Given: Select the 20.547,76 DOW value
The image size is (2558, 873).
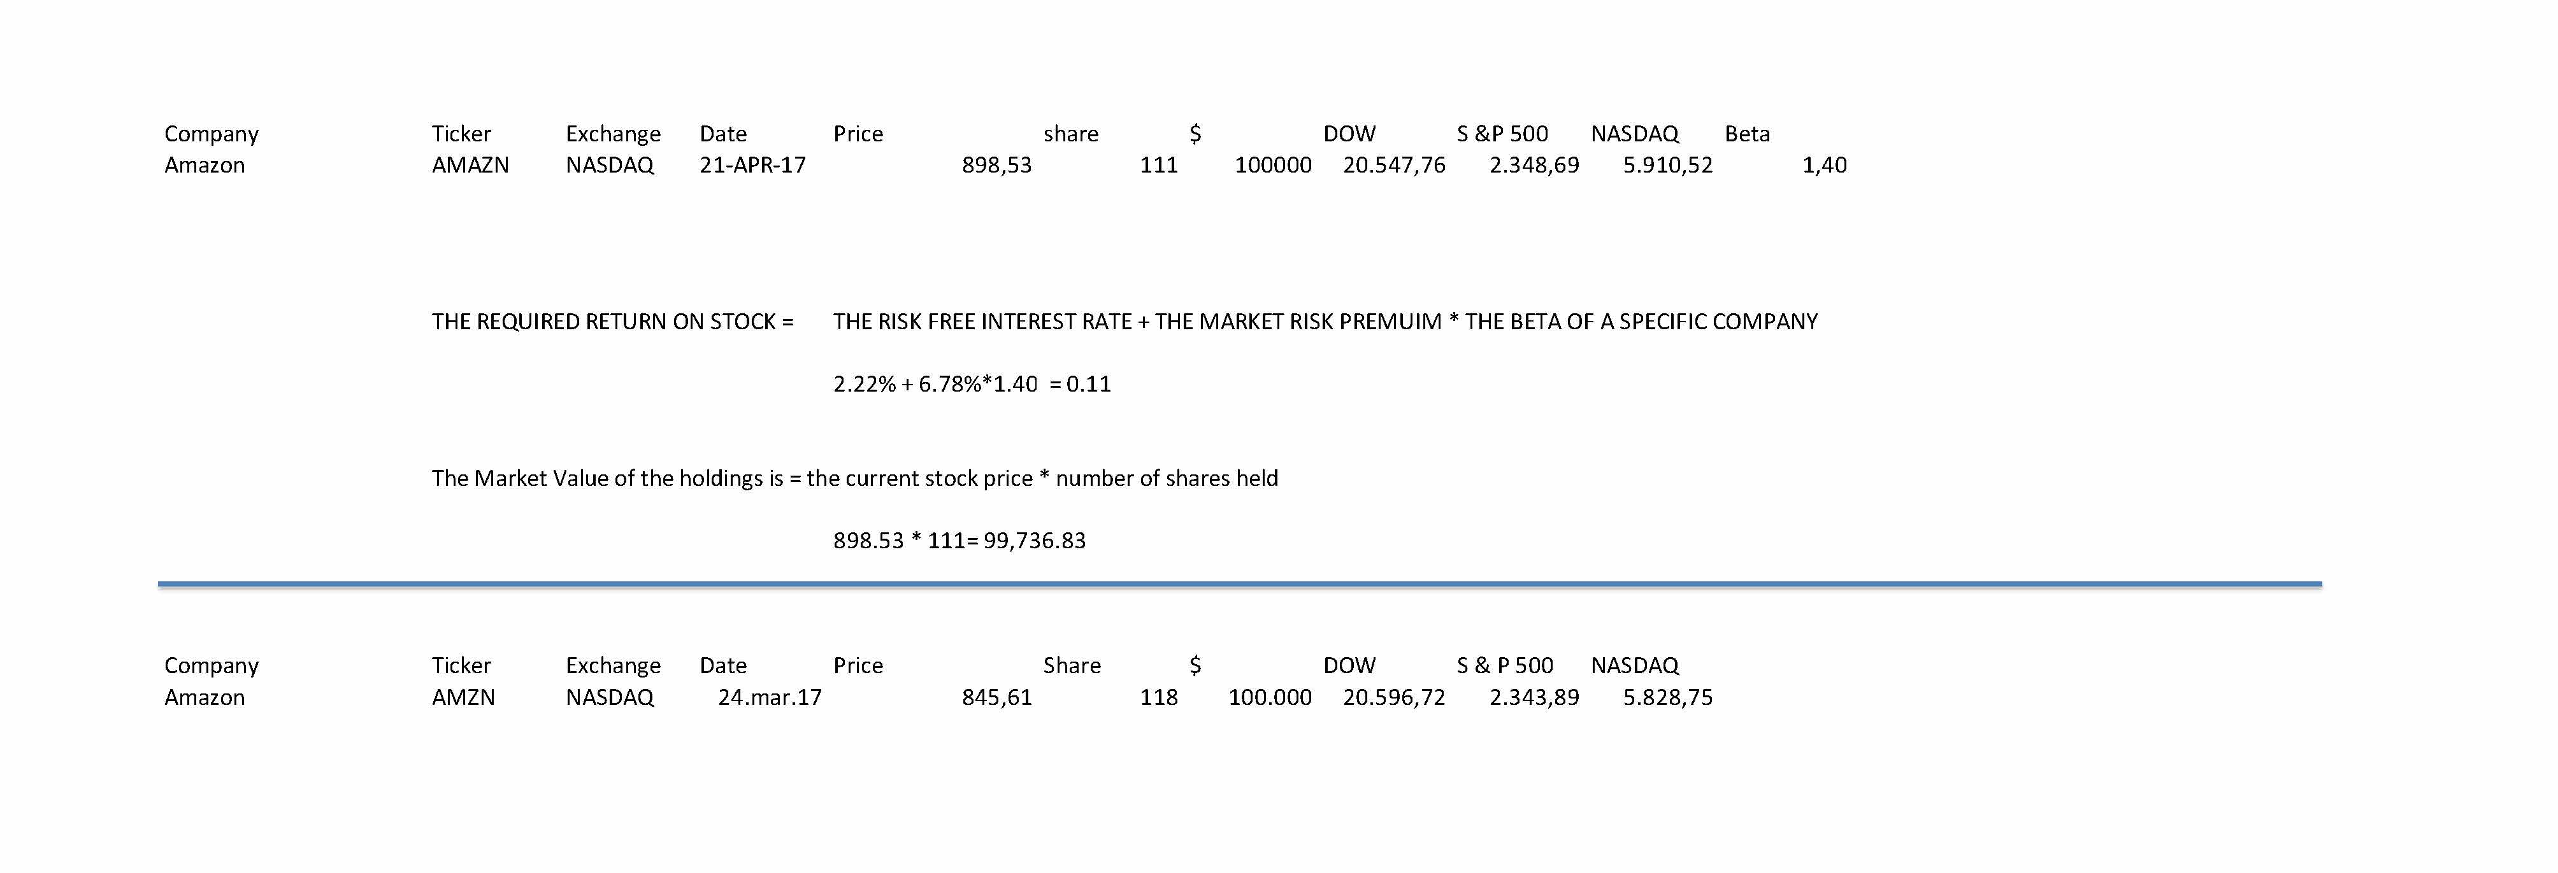Looking at the screenshot, I should tap(1393, 165).
